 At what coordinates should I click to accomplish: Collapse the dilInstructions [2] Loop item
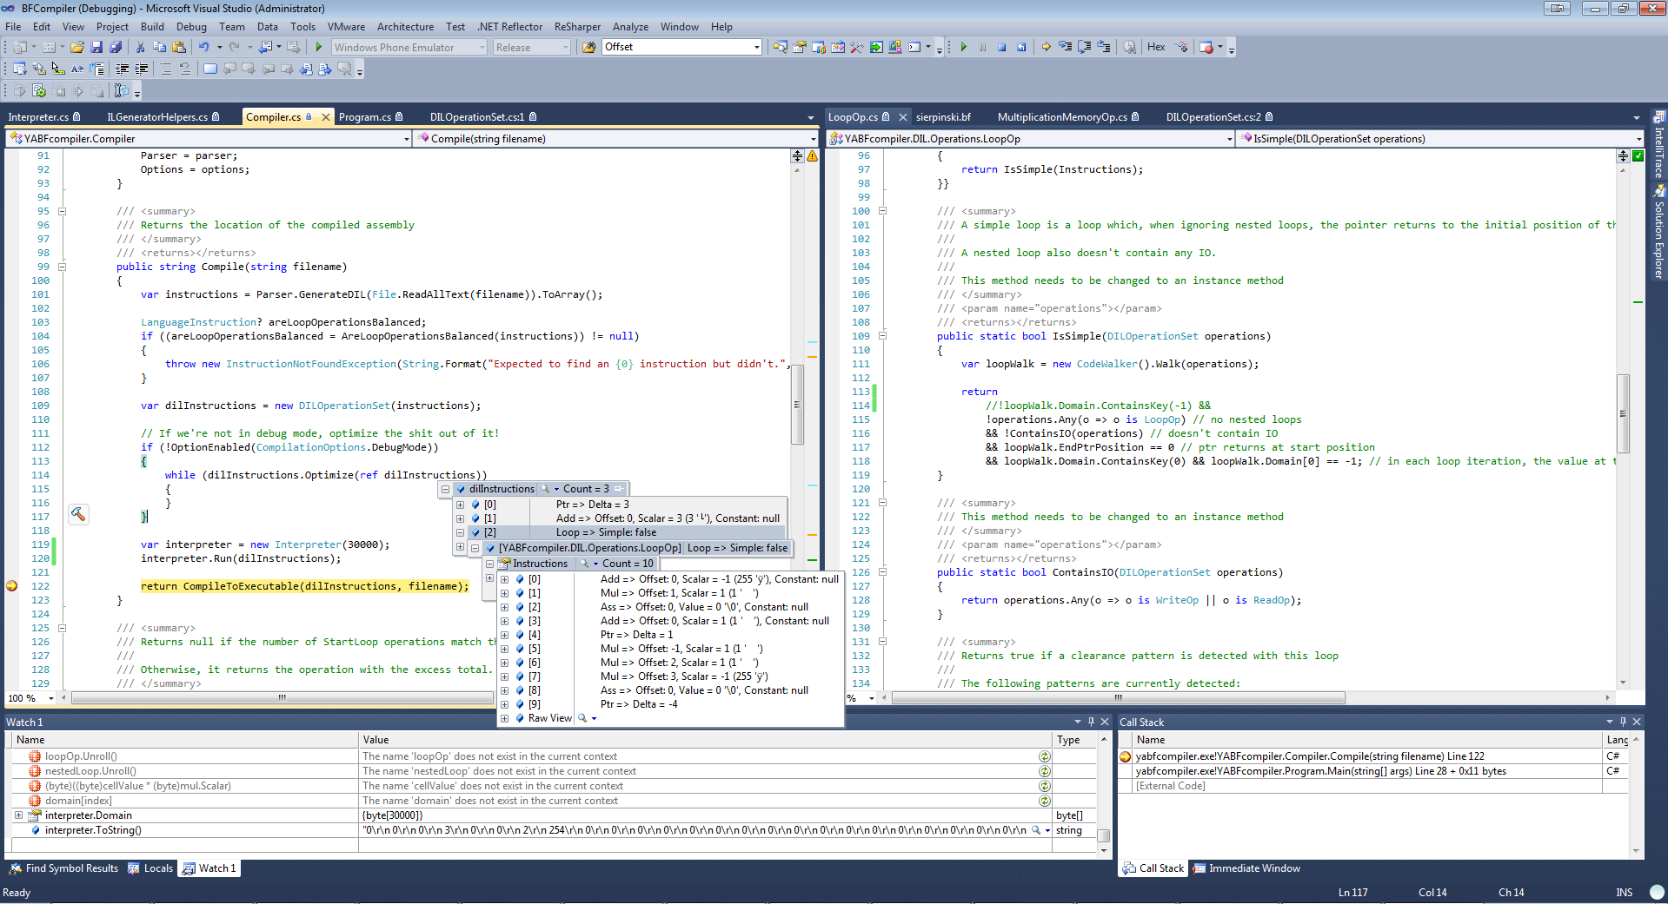pyautogui.click(x=460, y=532)
